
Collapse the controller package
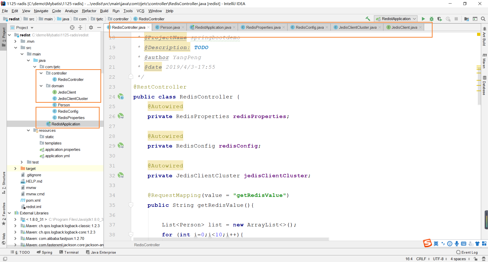click(41, 73)
